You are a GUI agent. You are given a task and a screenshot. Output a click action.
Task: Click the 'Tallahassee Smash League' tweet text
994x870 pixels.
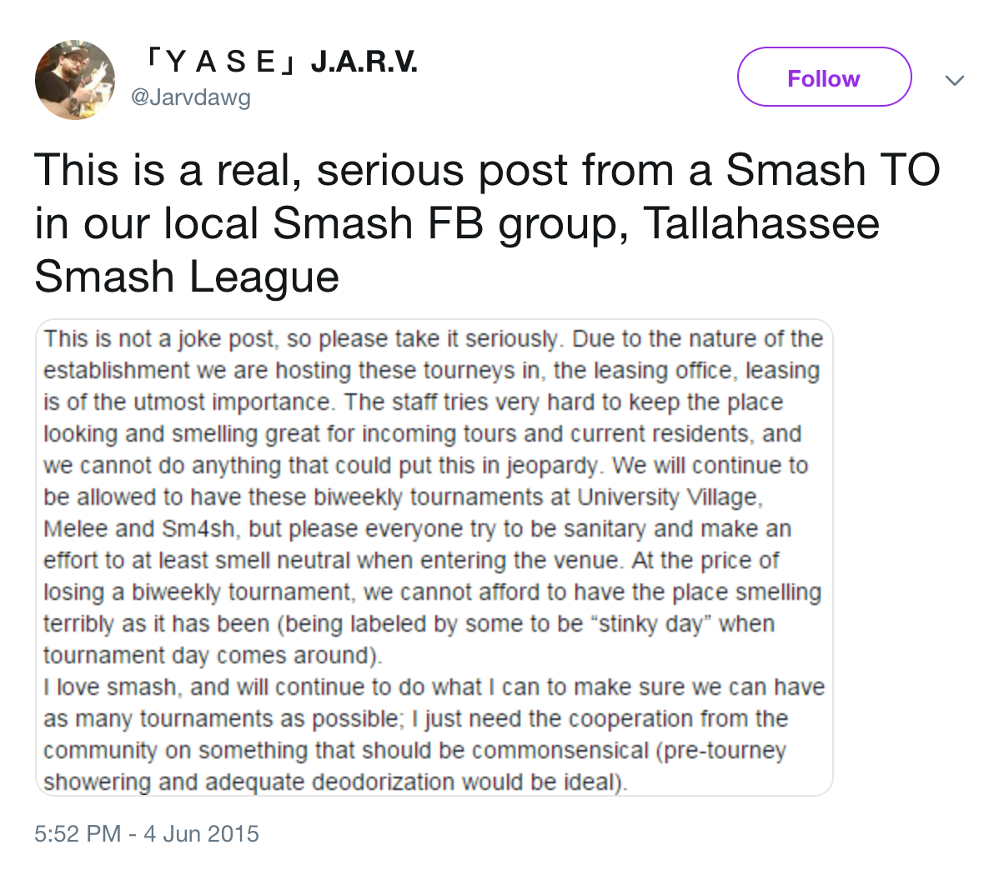[x=456, y=250]
